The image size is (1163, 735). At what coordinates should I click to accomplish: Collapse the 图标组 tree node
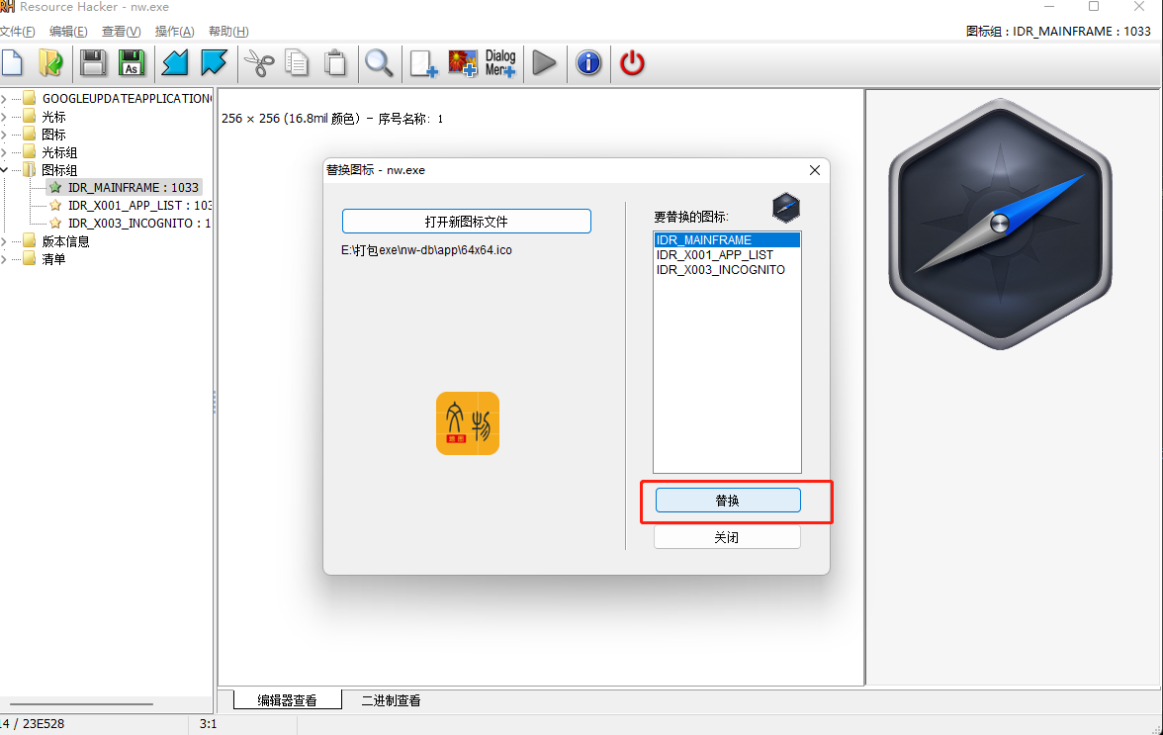(x=4, y=170)
